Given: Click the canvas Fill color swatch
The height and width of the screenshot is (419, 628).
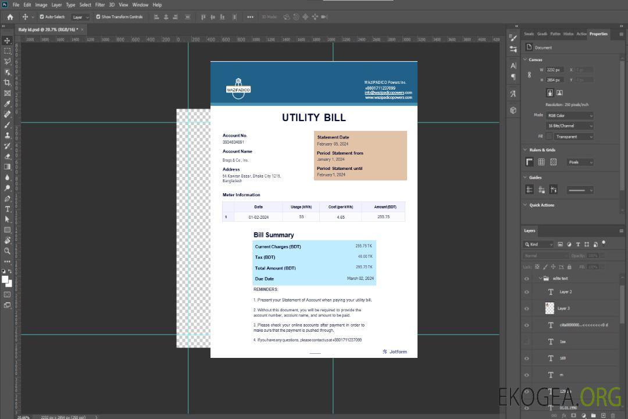Looking at the screenshot, I should (549, 137).
